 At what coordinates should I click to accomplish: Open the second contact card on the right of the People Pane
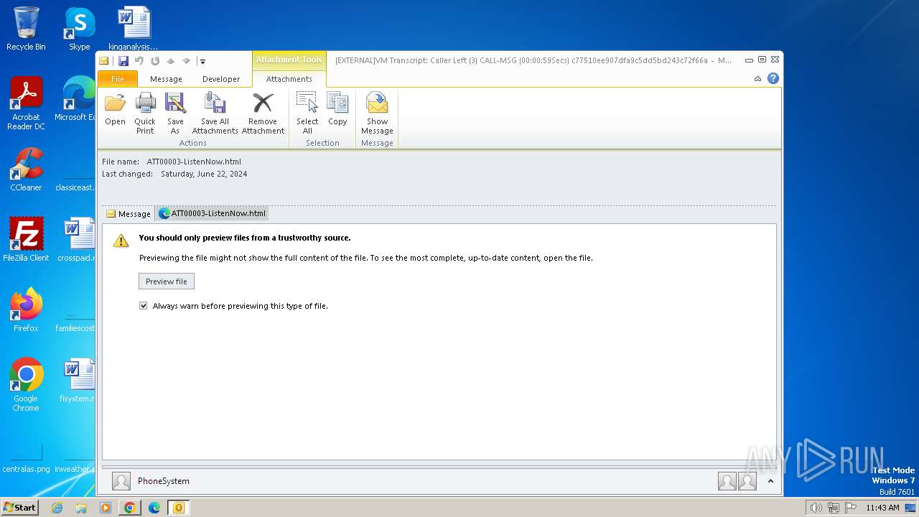[x=747, y=481]
